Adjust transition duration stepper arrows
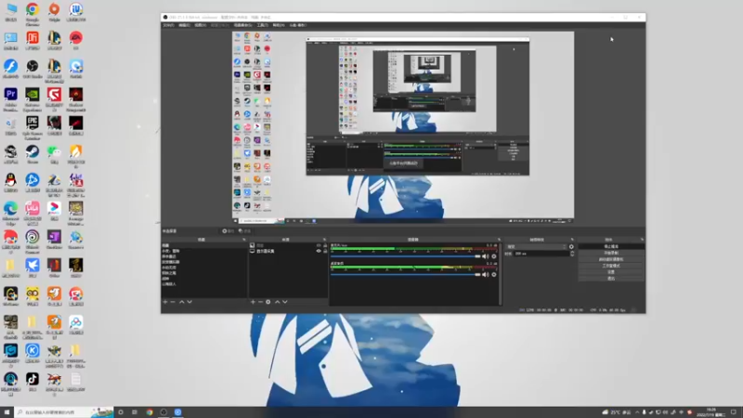Image resolution: width=743 pixels, height=418 pixels. coord(572,254)
